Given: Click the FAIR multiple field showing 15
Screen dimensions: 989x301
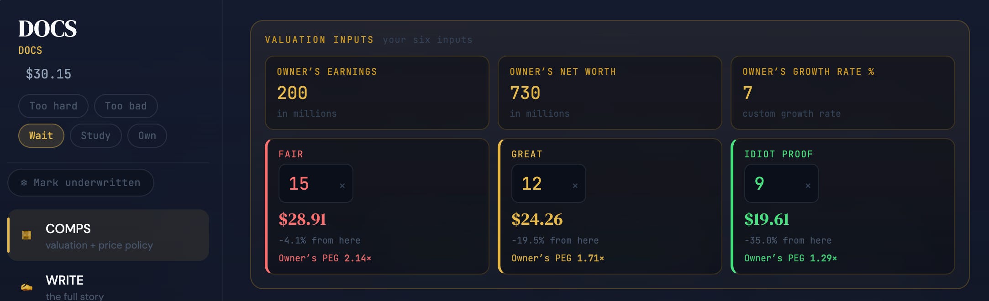Looking at the screenshot, I should pyautogui.click(x=316, y=183).
